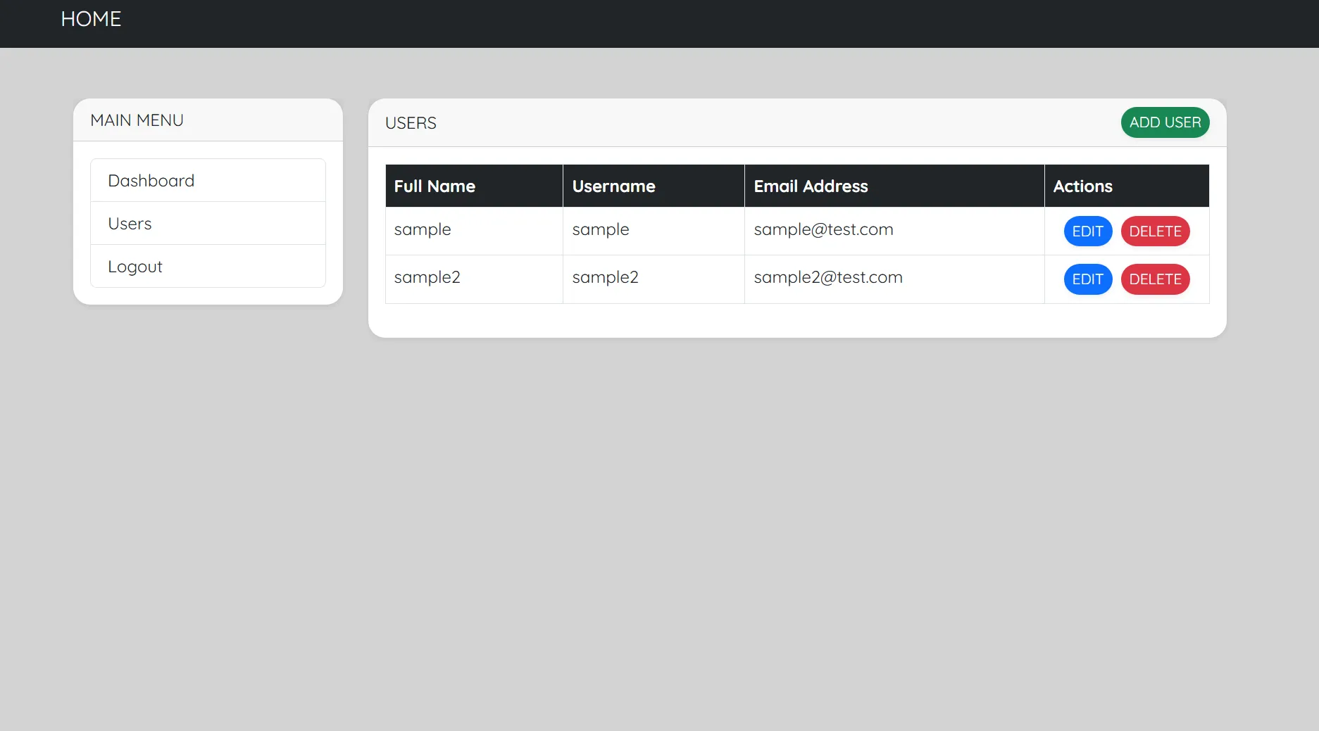
Task: Go to Dashboard in main menu
Action: pyautogui.click(x=208, y=181)
